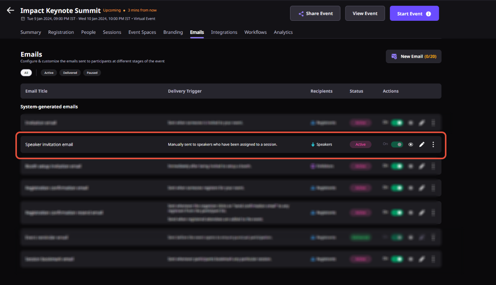Select the All filter chip
496x285 pixels.
26,73
